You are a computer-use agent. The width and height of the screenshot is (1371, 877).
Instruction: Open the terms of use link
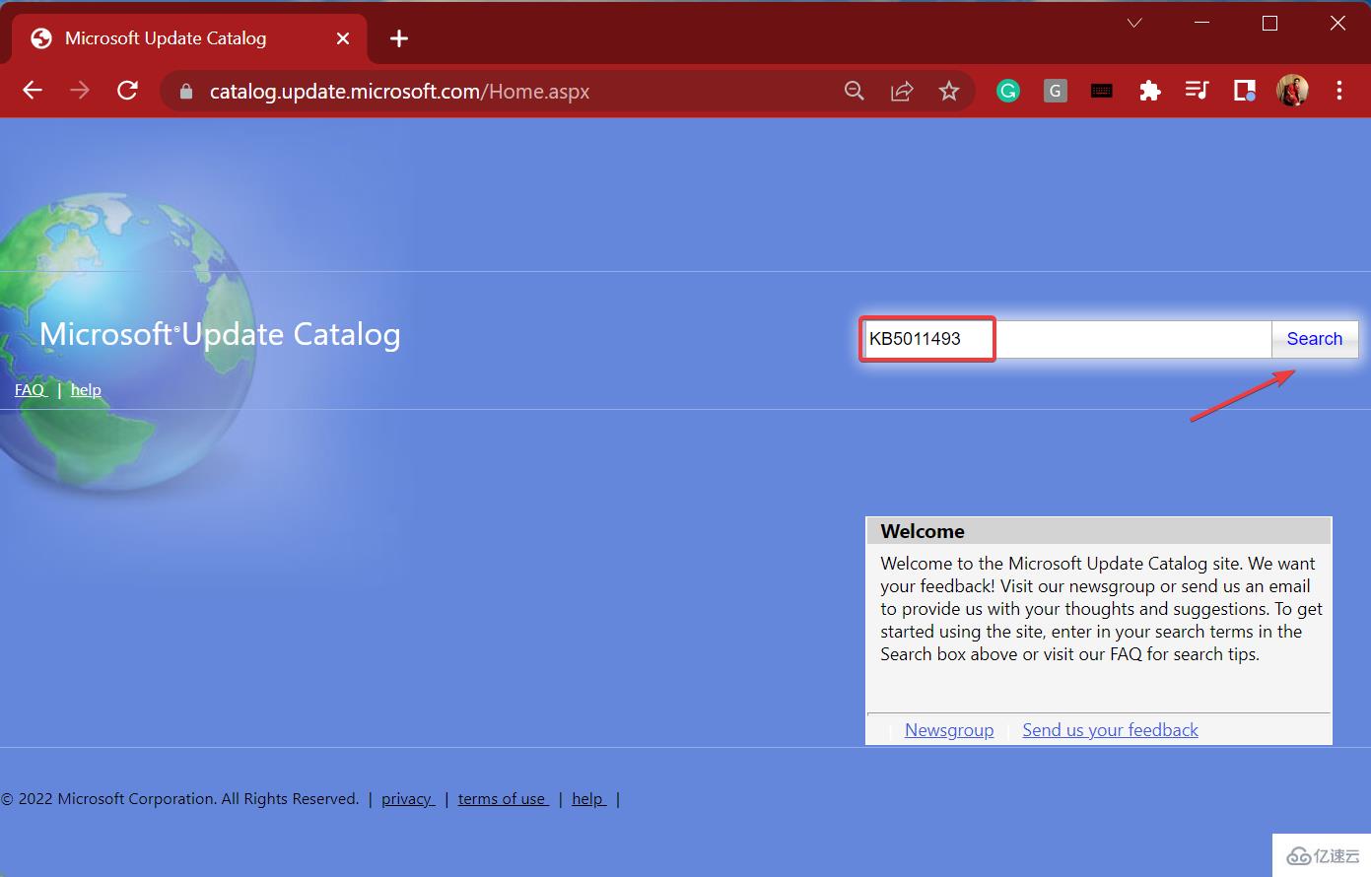pyautogui.click(x=504, y=799)
